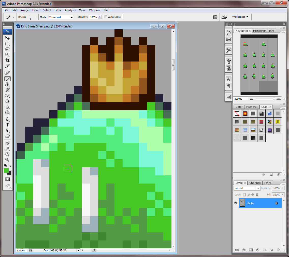Select the Paint Bucket tool

pyautogui.click(x=7, y=101)
